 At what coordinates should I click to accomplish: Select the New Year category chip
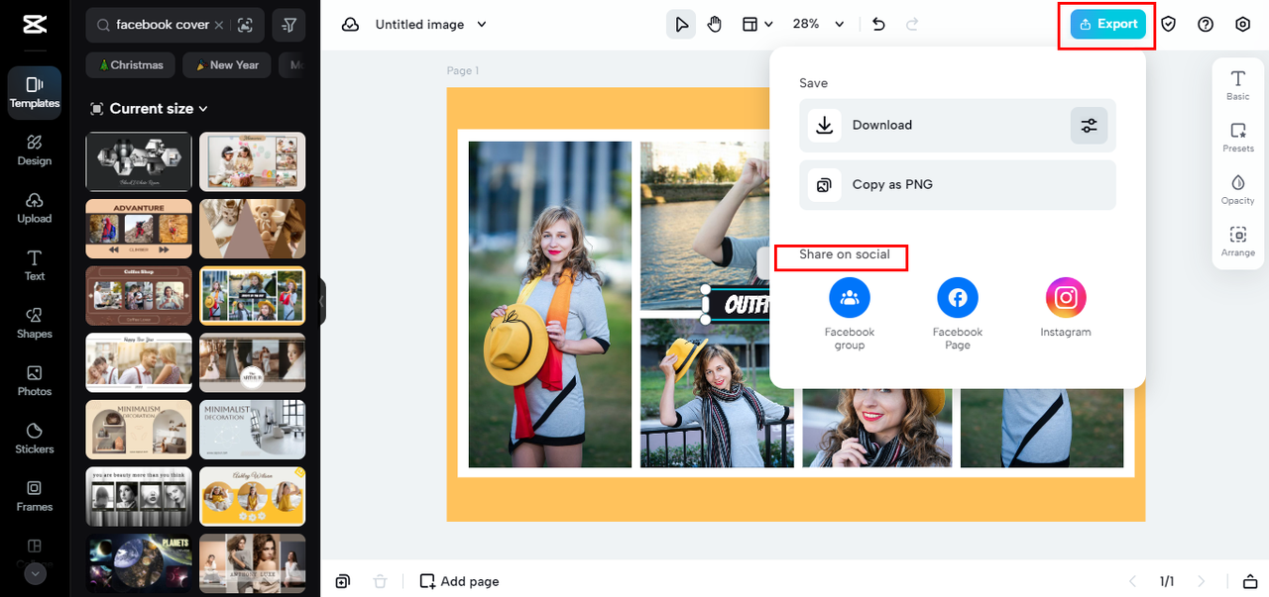tap(227, 65)
